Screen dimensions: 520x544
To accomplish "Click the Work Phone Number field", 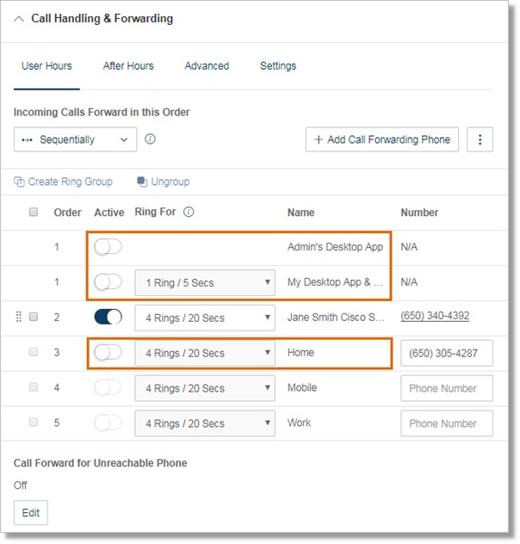I will [447, 423].
